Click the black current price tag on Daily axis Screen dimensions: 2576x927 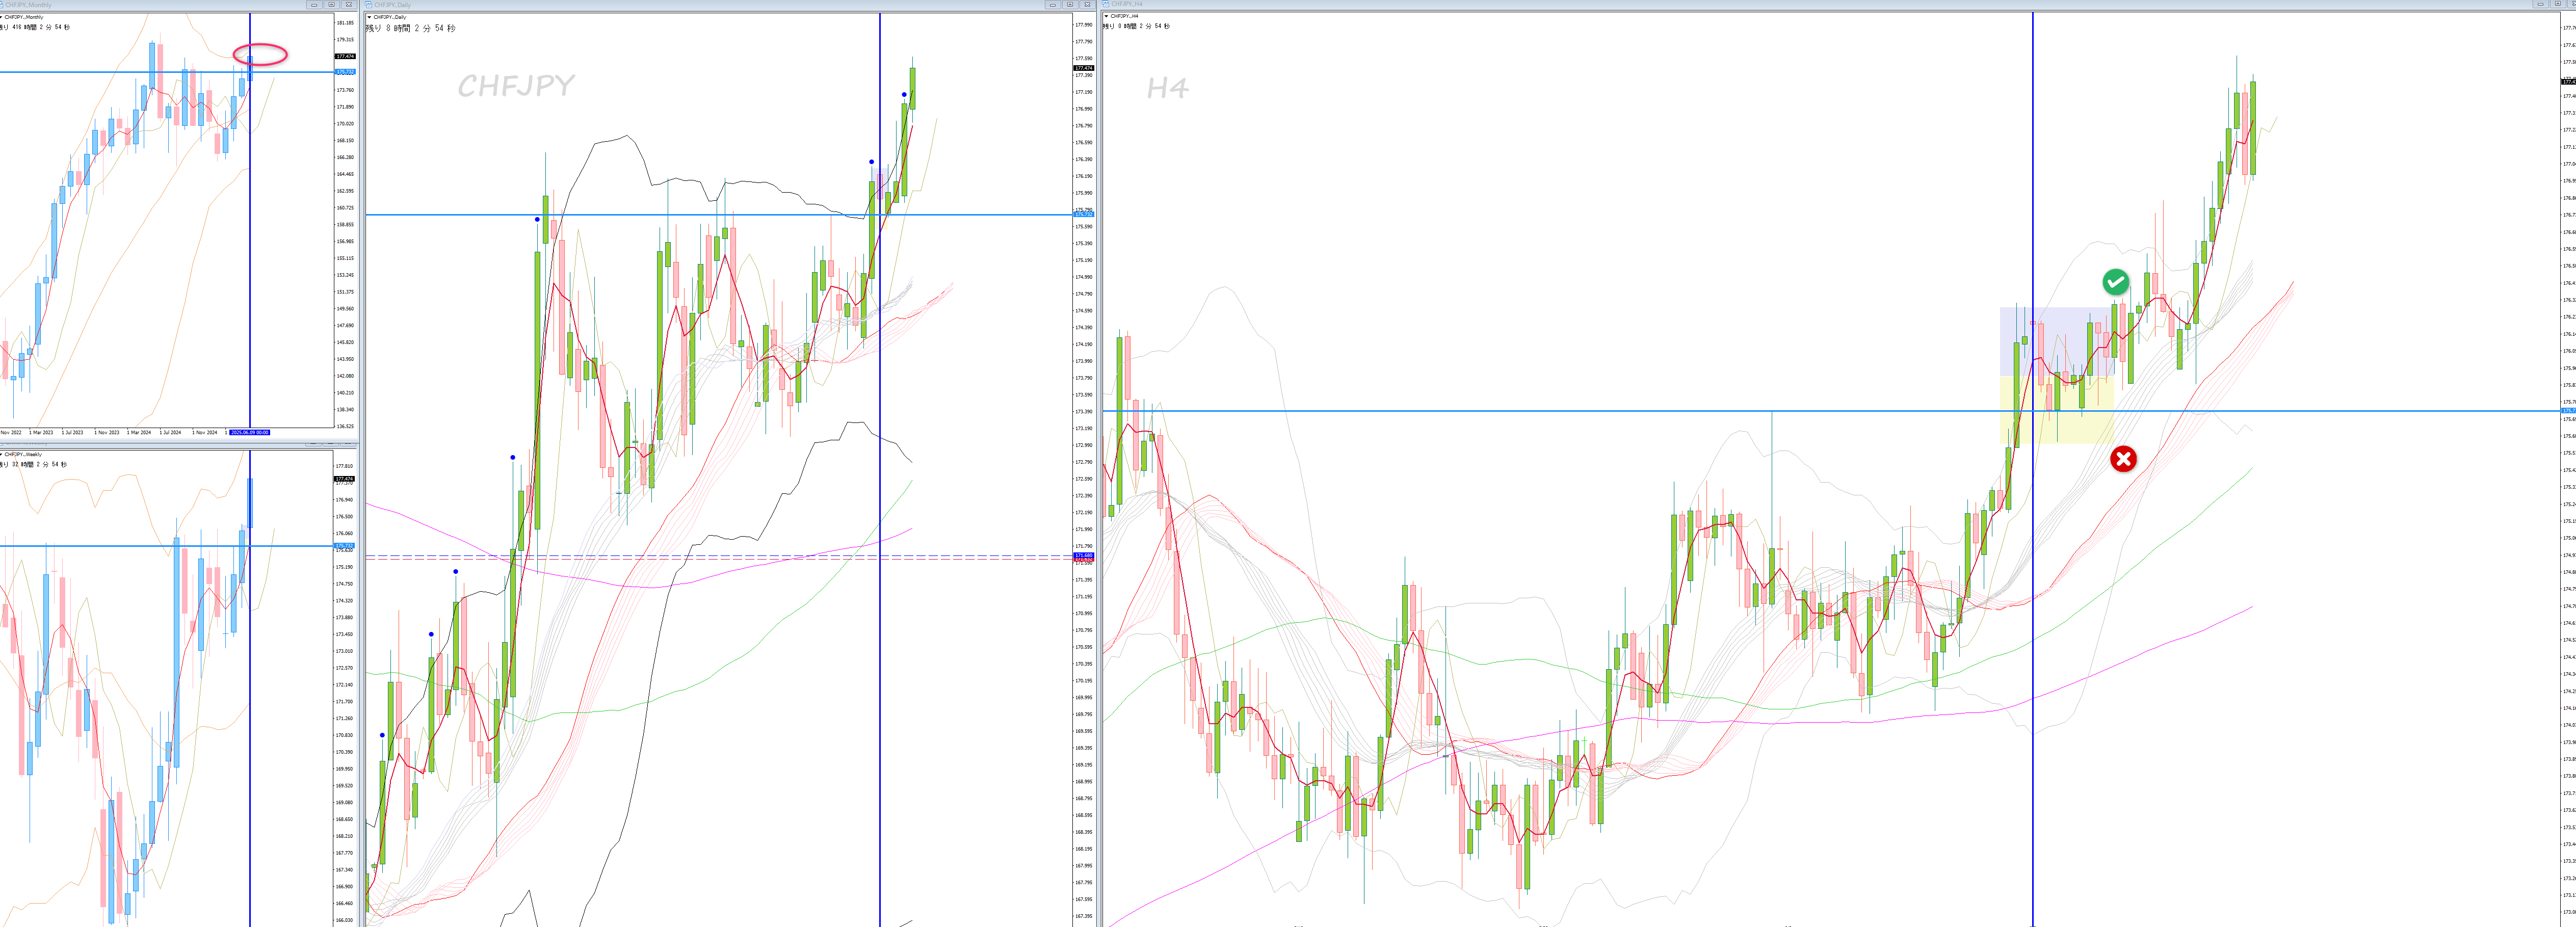[1084, 68]
